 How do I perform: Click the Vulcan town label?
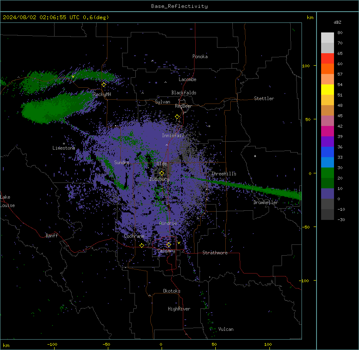[x=226, y=329]
